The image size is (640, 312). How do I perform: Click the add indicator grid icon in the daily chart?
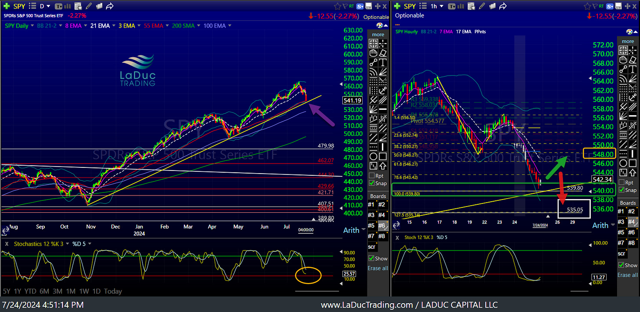tap(78, 6)
